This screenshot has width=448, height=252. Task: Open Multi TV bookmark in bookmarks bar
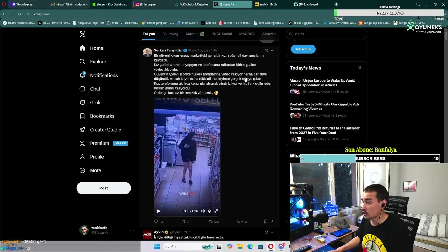click(123, 23)
